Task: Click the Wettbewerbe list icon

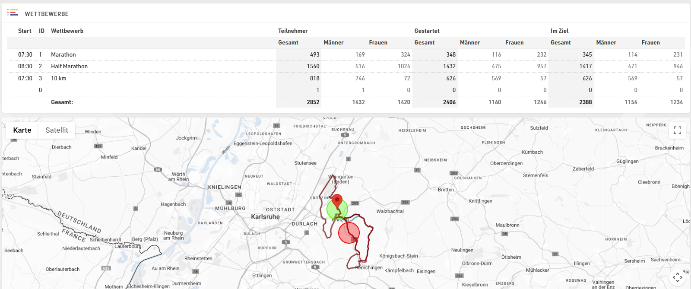Action: click(13, 13)
